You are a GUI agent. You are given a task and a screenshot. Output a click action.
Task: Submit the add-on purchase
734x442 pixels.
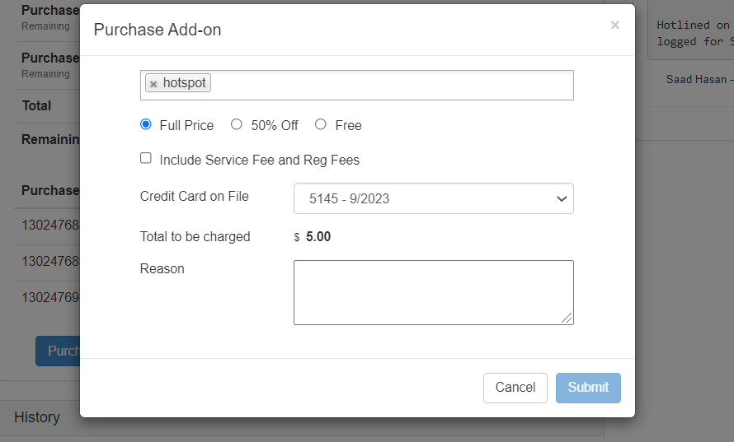coord(588,388)
